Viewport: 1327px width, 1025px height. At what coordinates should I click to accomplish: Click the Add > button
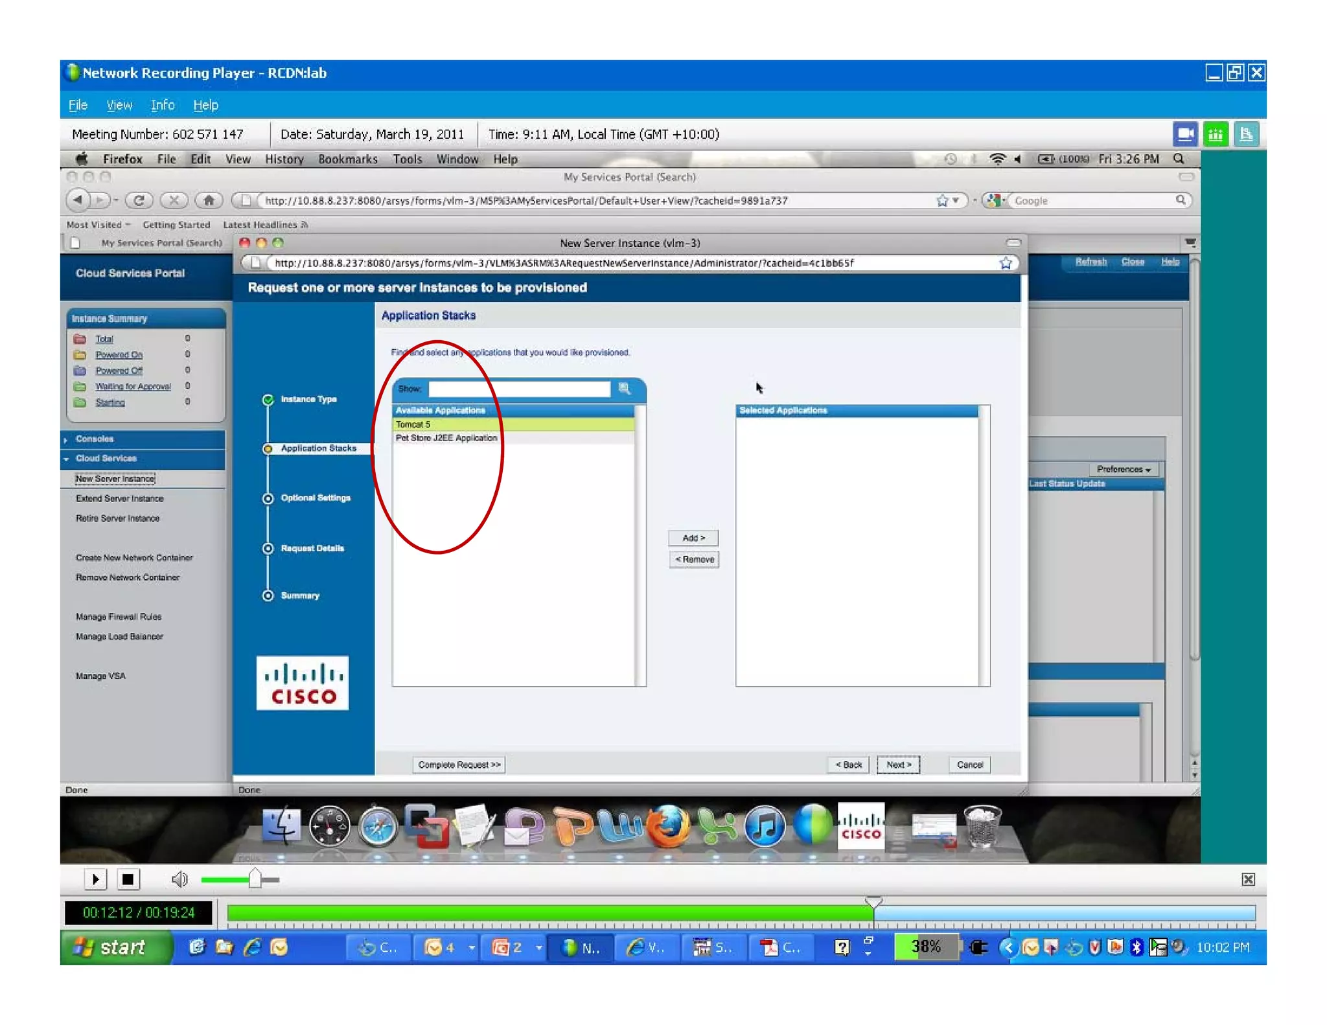point(693,538)
